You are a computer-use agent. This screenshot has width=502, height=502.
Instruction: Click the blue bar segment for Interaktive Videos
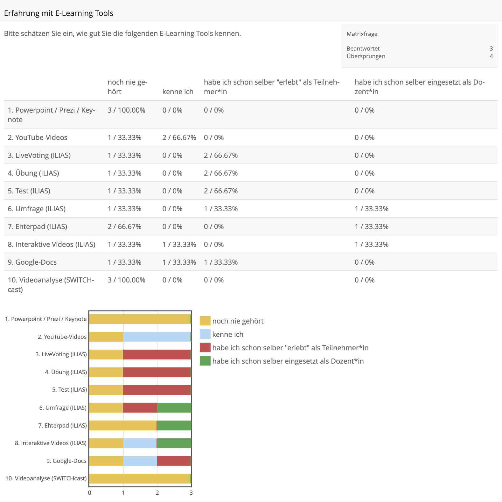pos(140,443)
